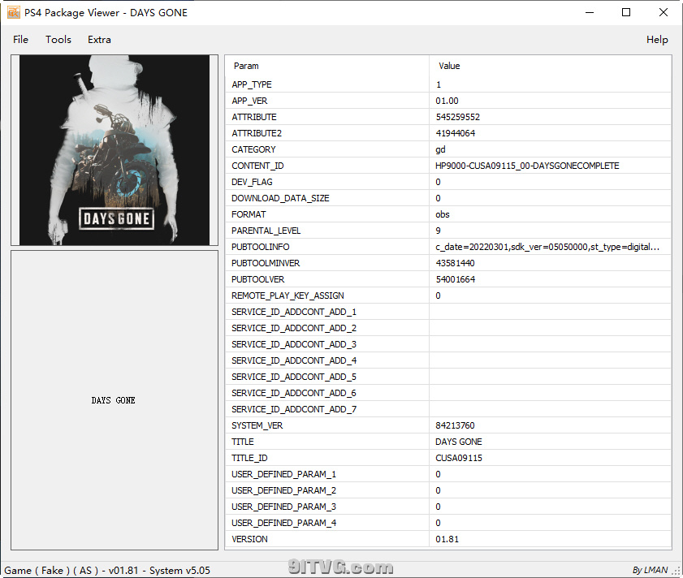Select the VERSION row value 01.81

pyautogui.click(x=447, y=539)
